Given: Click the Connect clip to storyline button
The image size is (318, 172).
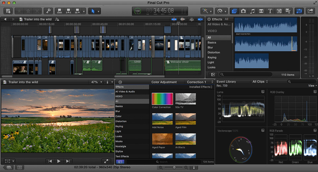Looking at the screenshot, I should click(x=59, y=11).
